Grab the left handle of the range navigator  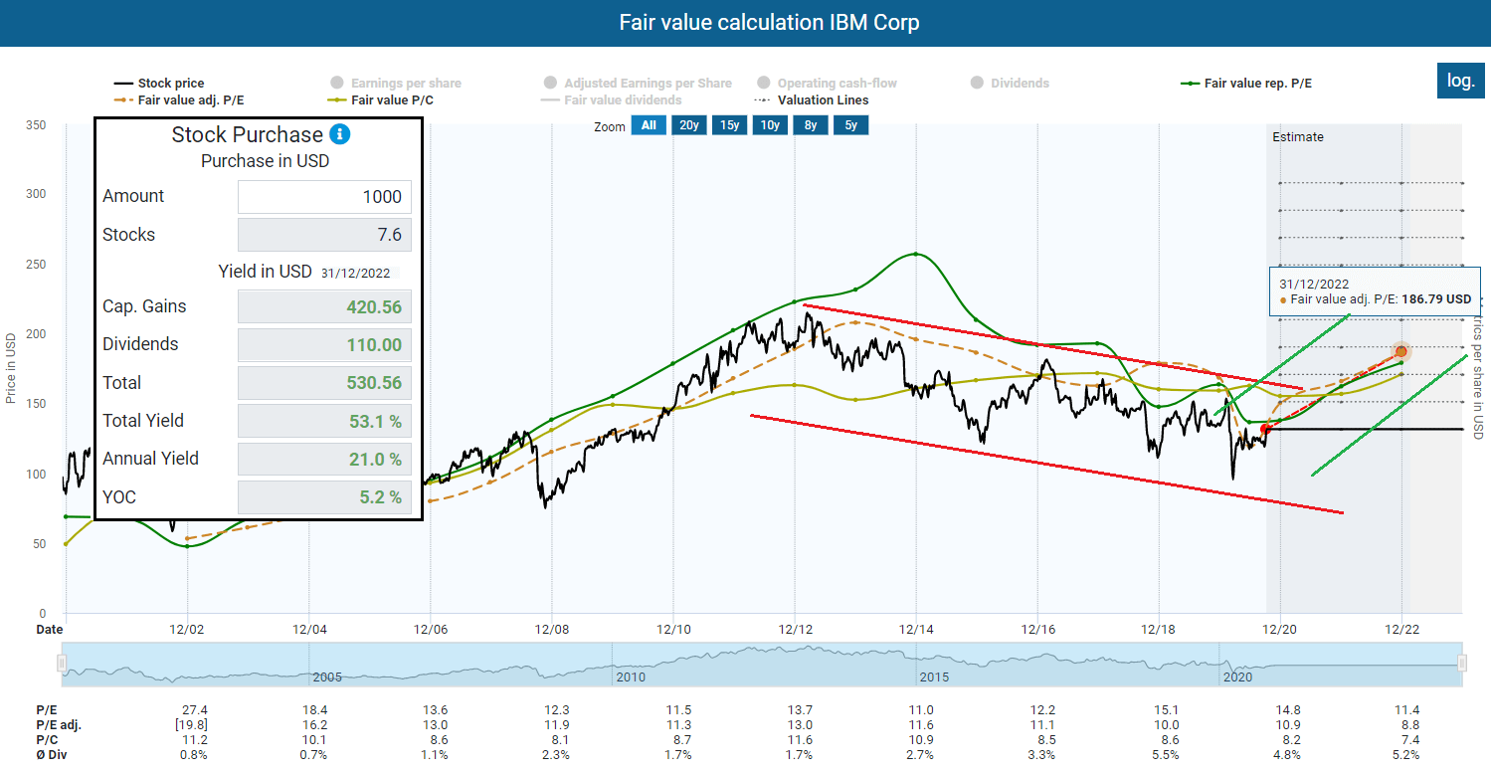pyautogui.click(x=61, y=663)
